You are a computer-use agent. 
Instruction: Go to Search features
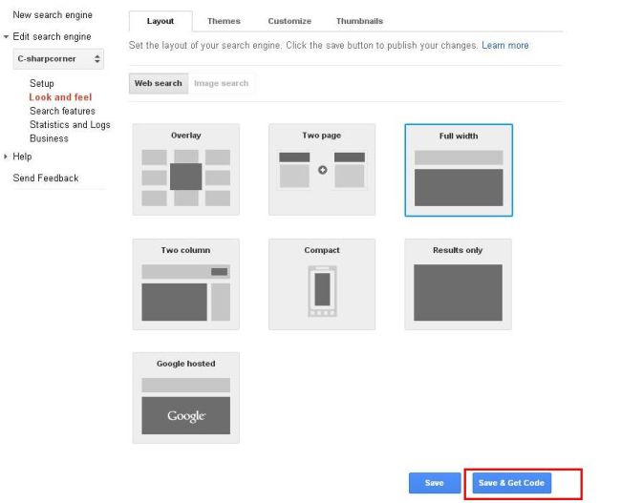coord(62,112)
